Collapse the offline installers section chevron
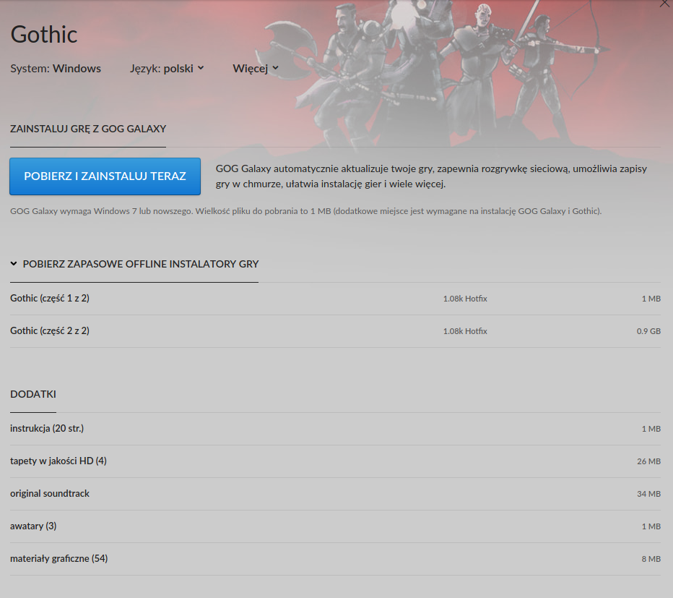 point(14,263)
